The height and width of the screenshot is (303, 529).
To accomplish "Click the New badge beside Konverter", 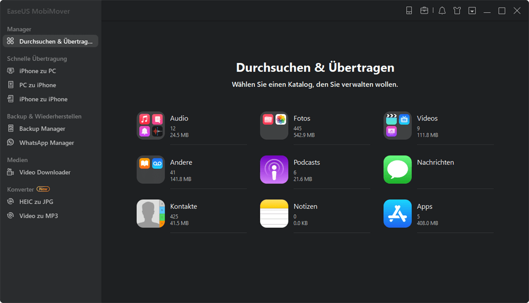I will [43, 189].
